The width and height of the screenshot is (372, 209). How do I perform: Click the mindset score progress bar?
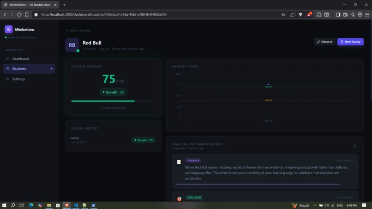(113, 101)
